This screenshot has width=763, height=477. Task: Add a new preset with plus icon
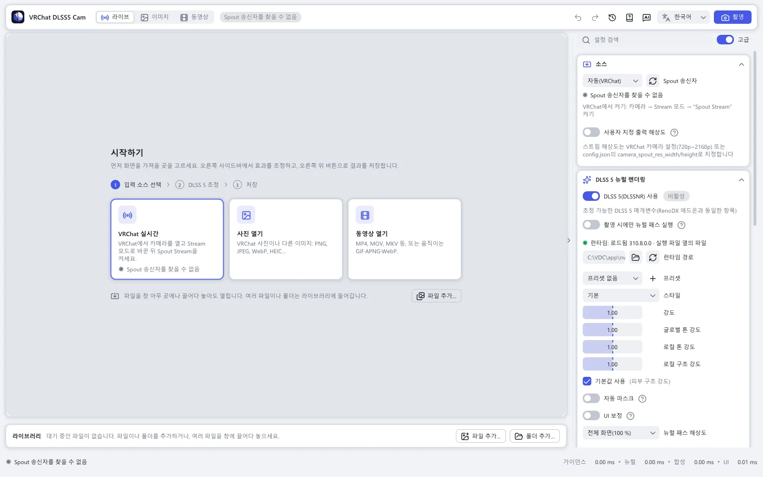click(653, 279)
